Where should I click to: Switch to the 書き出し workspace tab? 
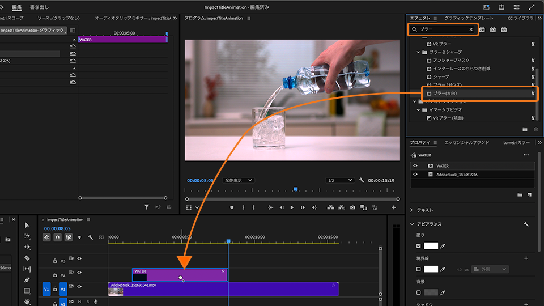tap(38, 7)
